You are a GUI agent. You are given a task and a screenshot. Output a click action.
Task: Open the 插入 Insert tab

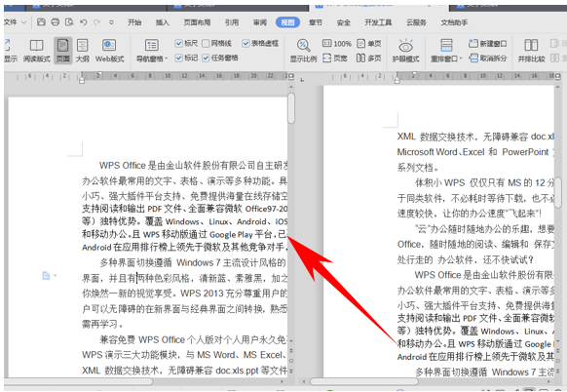click(x=162, y=22)
